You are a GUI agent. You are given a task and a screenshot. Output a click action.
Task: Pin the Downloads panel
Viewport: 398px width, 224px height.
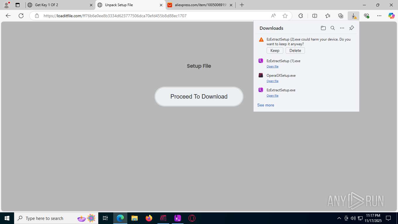click(352, 28)
